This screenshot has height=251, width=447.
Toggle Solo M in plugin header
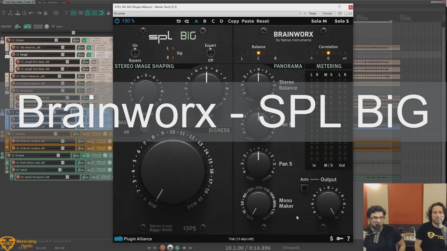point(319,21)
